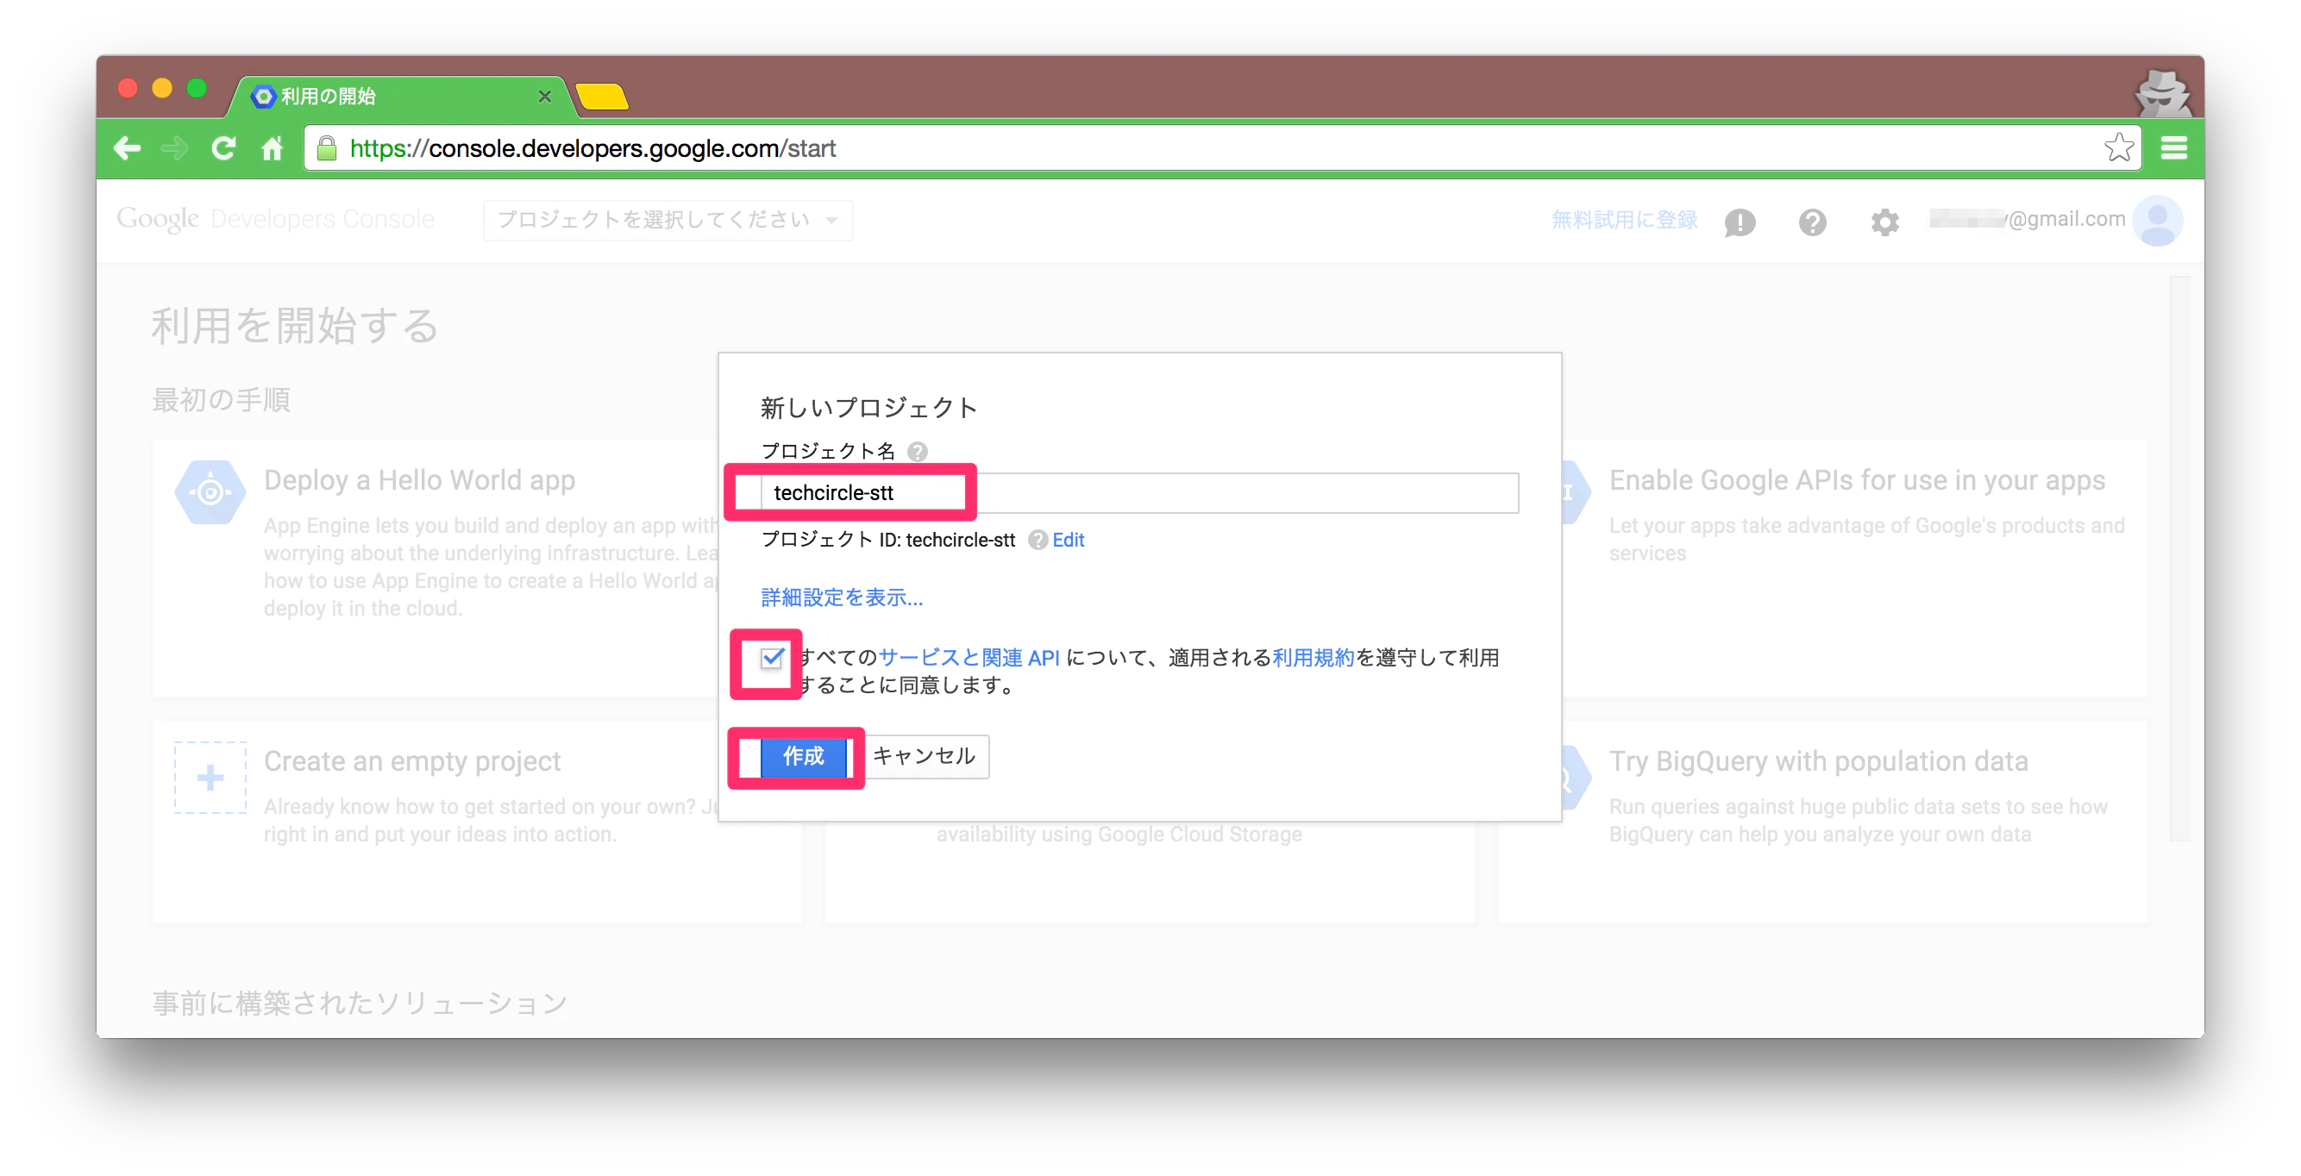
Task: Reload the page with refresh icon
Action: pyautogui.click(x=223, y=148)
